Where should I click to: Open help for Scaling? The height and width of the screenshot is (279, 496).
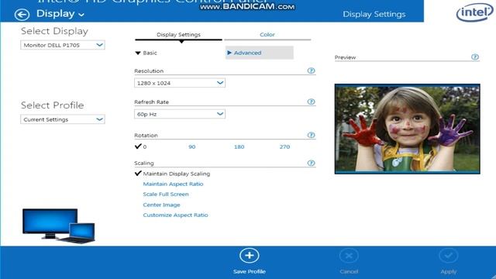312,163
